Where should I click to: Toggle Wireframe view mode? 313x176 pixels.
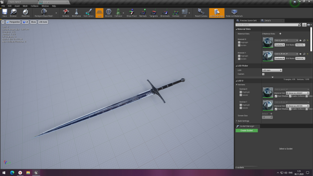pyautogui.click(x=76, y=13)
